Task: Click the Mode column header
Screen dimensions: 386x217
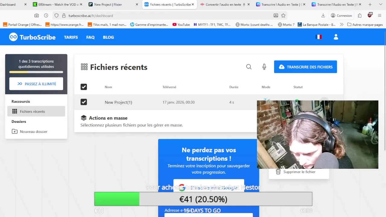Action: tap(266, 87)
